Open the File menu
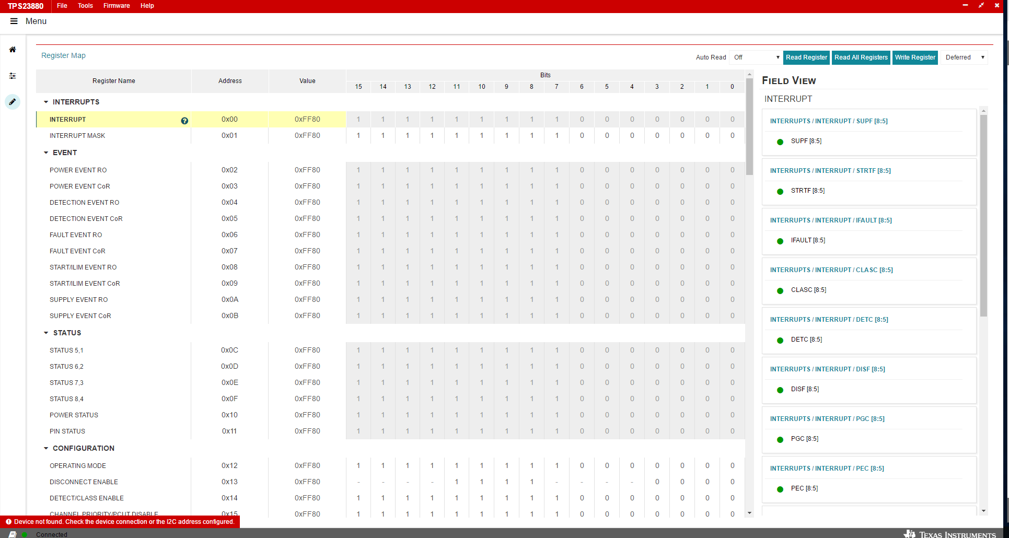This screenshot has width=1009, height=538. point(62,6)
